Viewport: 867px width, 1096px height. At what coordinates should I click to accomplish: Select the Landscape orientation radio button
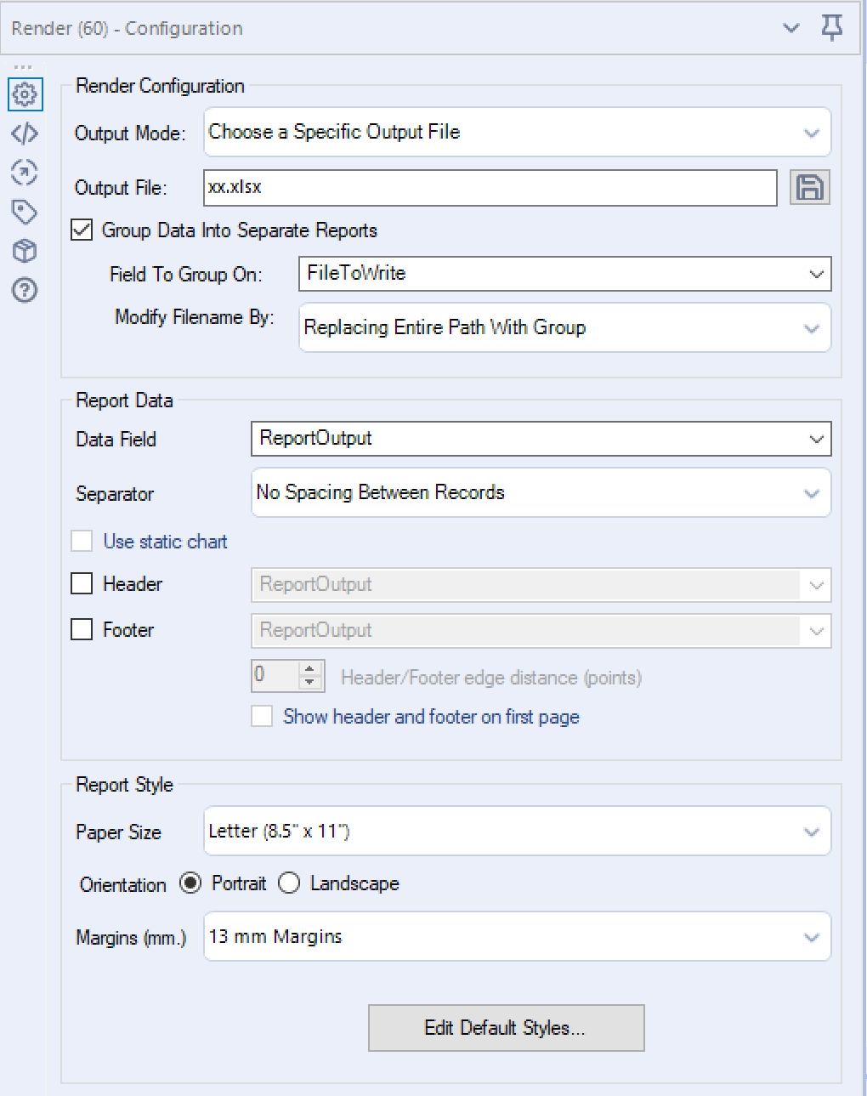click(x=289, y=883)
